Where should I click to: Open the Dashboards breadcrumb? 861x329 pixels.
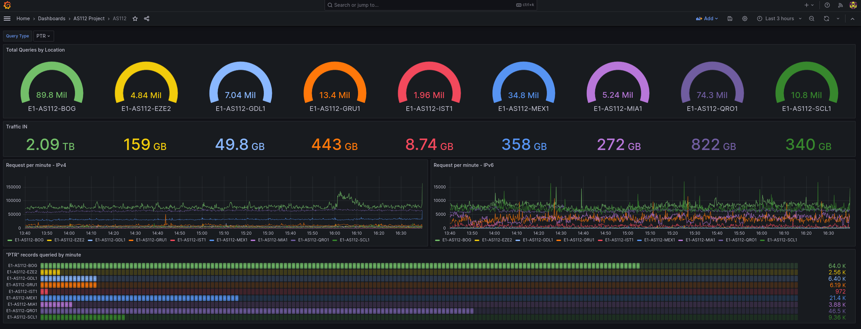pyautogui.click(x=52, y=19)
